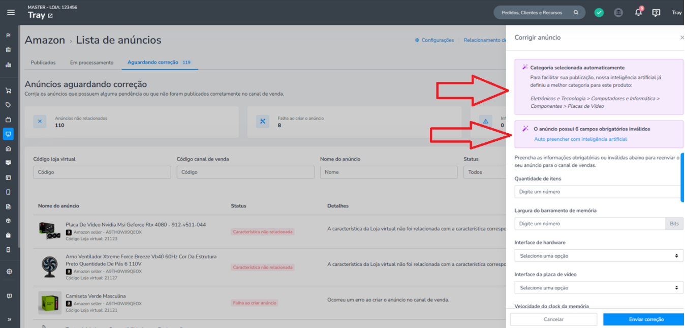Click the highlighted sales channel sidebar icon
The width and height of the screenshot is (685, 328).
8,134
